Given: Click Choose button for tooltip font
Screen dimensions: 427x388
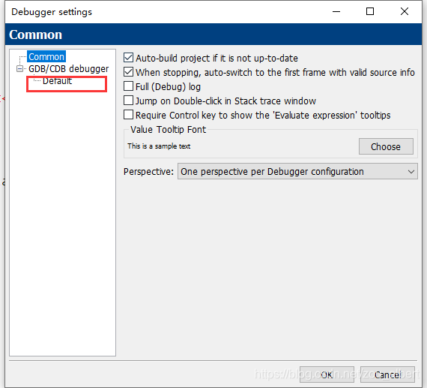Looking at the screenshot, I should click(386, 146).
